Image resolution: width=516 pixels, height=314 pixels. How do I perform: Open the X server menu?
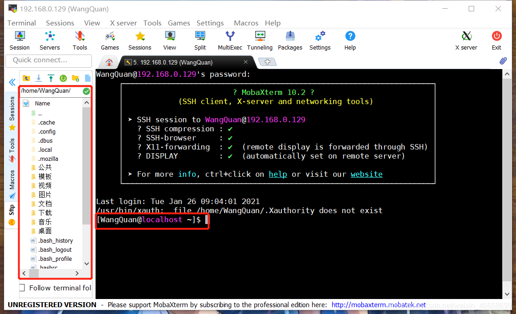point(123,23)
